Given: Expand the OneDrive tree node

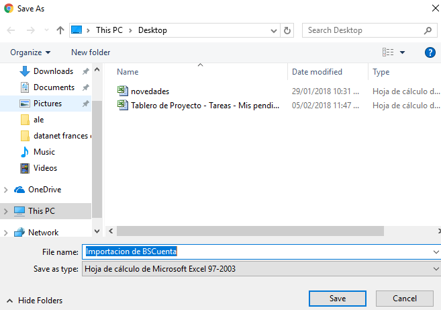Looking at the screenshot, I should [5, 190].
